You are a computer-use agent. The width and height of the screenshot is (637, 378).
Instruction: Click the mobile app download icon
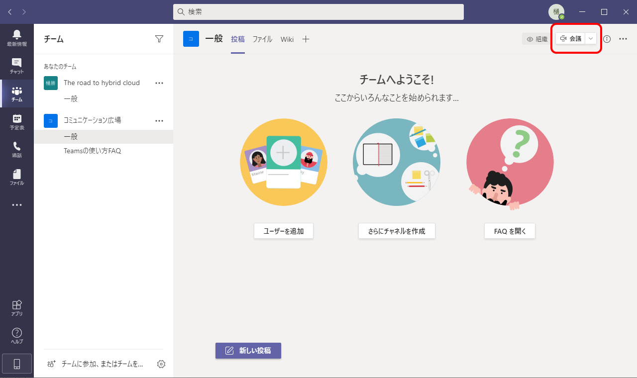[x=17, y=364]
